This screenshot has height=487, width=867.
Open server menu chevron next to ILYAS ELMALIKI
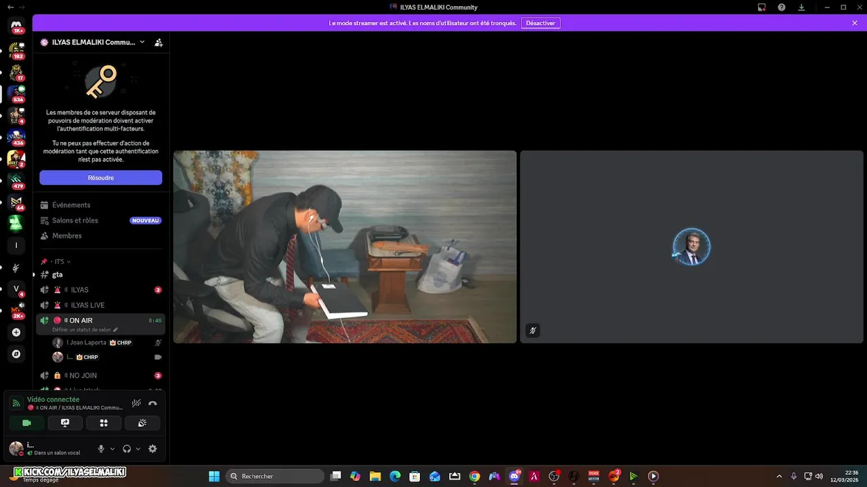(x=142, y=42)
